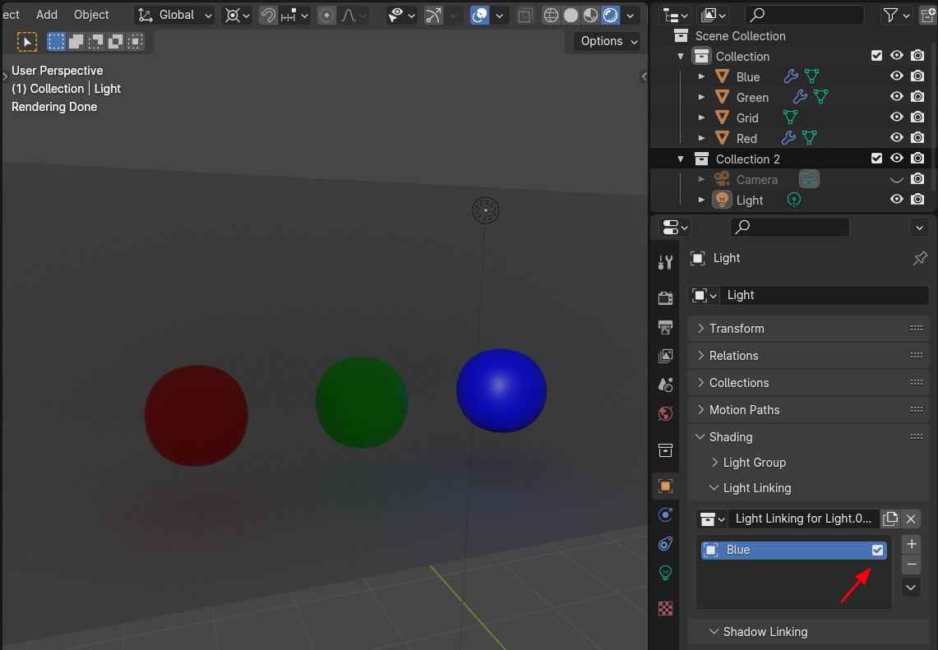Hide the Red object in viewport
938x650 pixels.
[896, 137]
